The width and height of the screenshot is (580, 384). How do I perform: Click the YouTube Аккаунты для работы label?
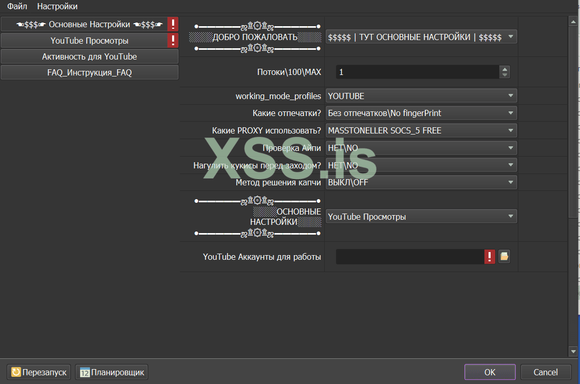[261, 257]
